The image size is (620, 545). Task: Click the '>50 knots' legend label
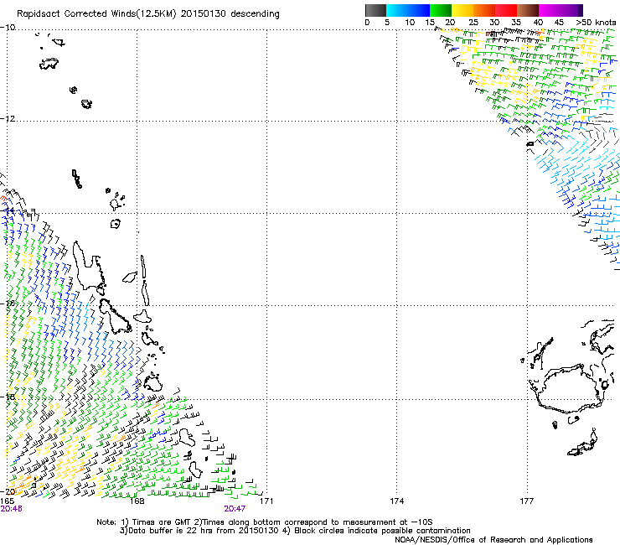point(597,23)
